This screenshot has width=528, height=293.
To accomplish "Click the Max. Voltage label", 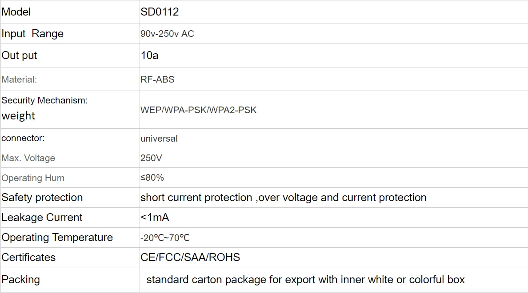I will (28, 158).
